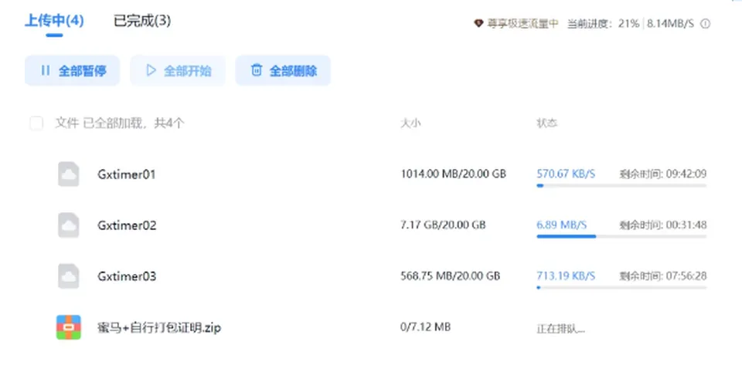Select the Gxtimer03 file name
Screen dimensions: 742x389
[127, 276]
